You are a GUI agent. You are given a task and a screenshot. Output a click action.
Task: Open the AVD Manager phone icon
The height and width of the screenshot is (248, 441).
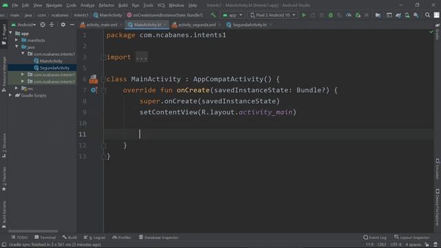coord(407,15)
